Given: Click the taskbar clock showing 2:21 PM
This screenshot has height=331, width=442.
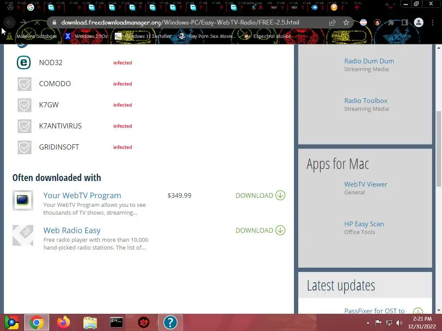Looking at the screenshot, I should pyautogui.click(x=422, y=322).
